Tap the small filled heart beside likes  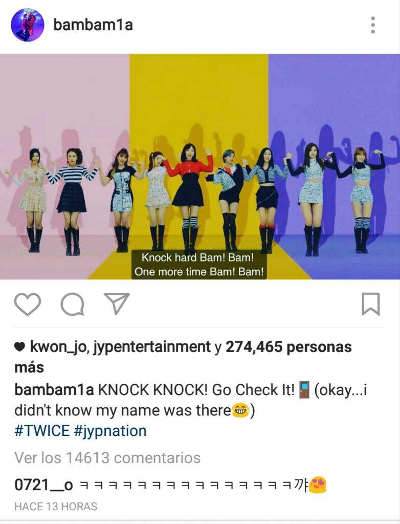point(20,347)
